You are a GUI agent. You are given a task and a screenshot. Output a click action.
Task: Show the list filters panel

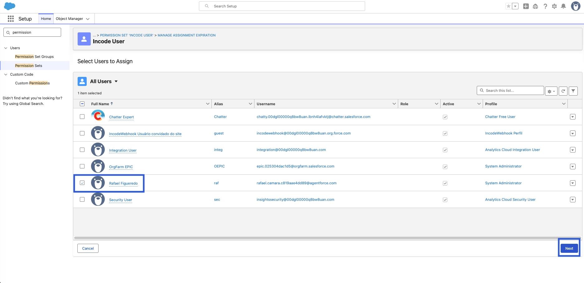pos(573,91)
